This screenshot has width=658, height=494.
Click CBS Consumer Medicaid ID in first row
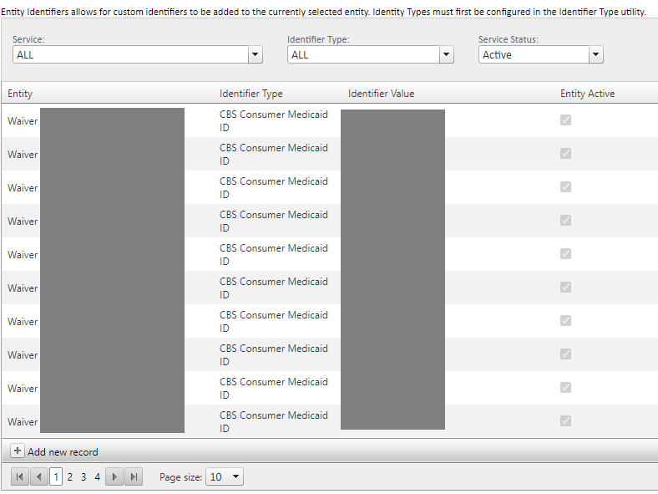[274, 120]
